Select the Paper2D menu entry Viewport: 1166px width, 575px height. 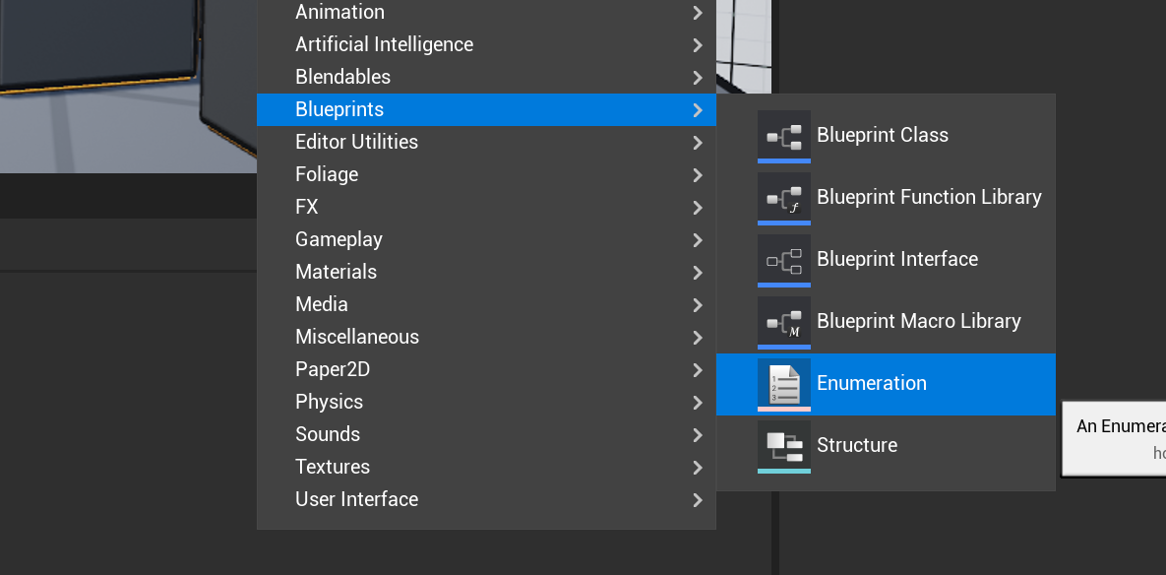tap(333, 369)
